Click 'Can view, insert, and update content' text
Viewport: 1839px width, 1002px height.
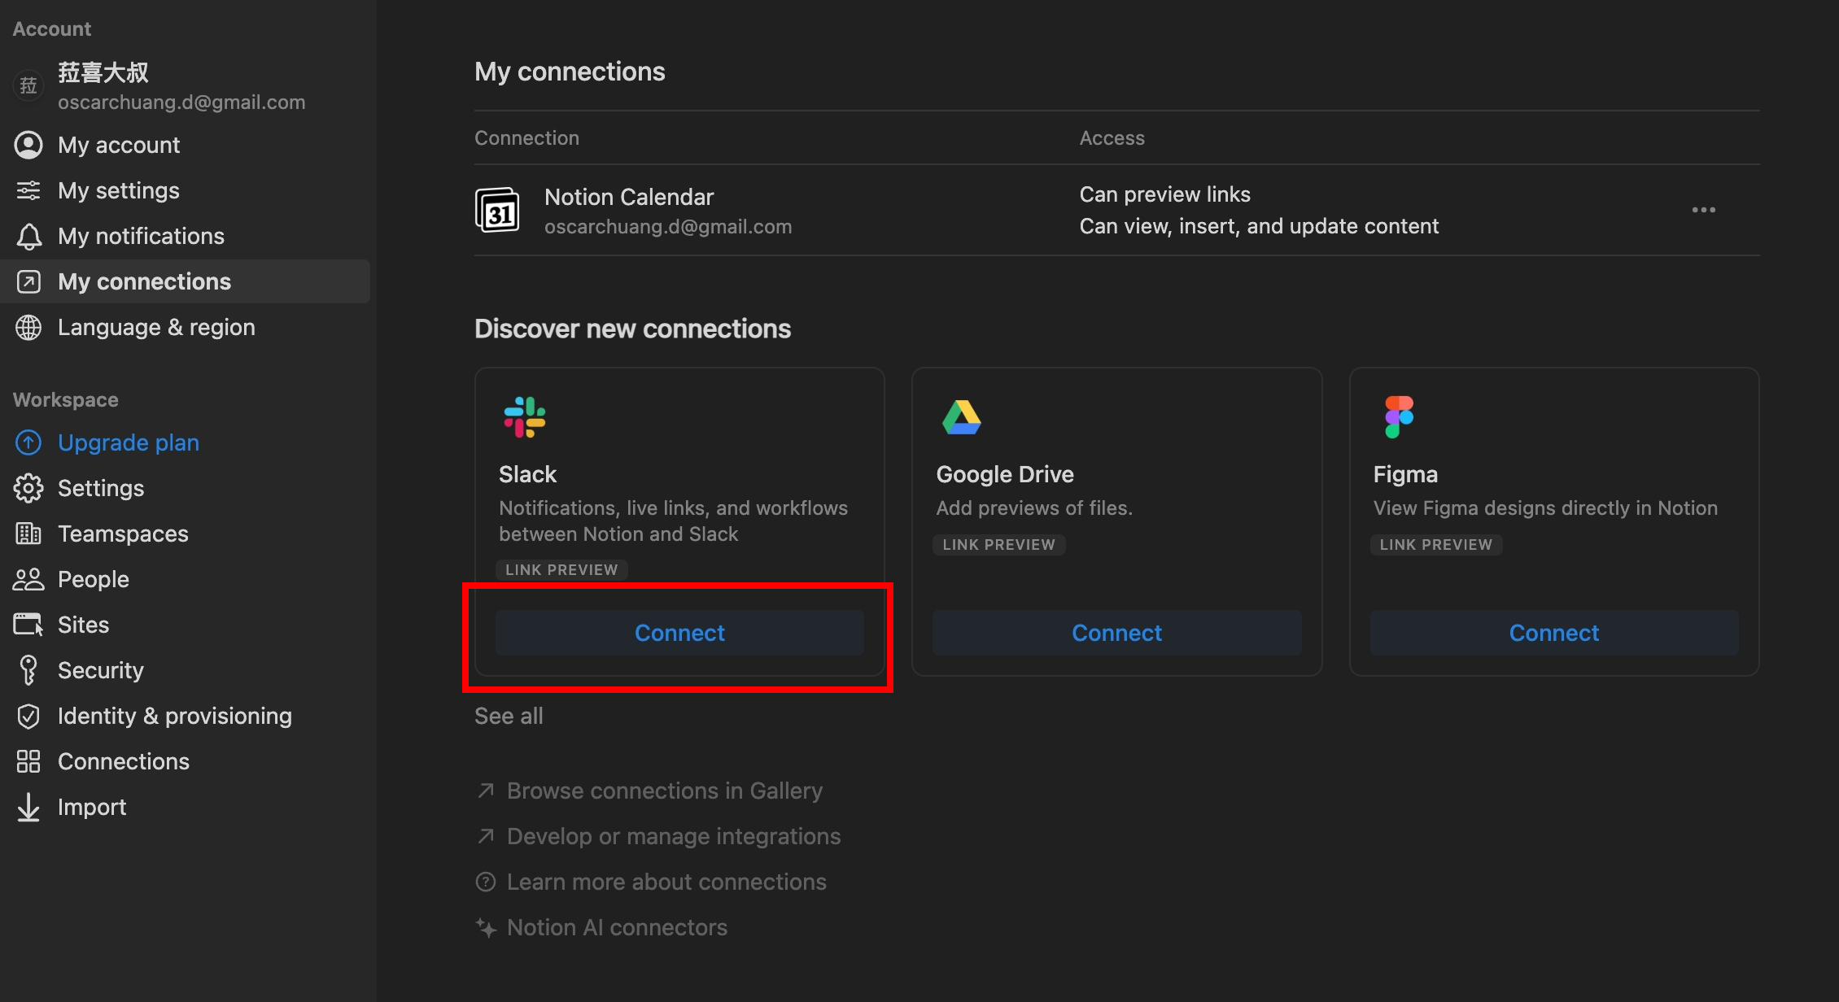point(1259,226)
